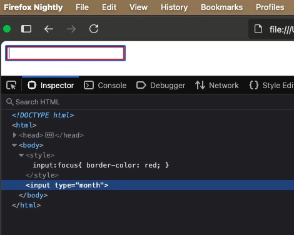Expand the head element node
The height and width of the screenshot is (235, 294).
(x=14, y=135)
